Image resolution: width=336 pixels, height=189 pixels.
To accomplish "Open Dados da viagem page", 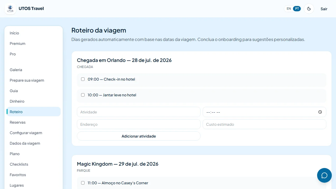I will (x=34, y=143).
